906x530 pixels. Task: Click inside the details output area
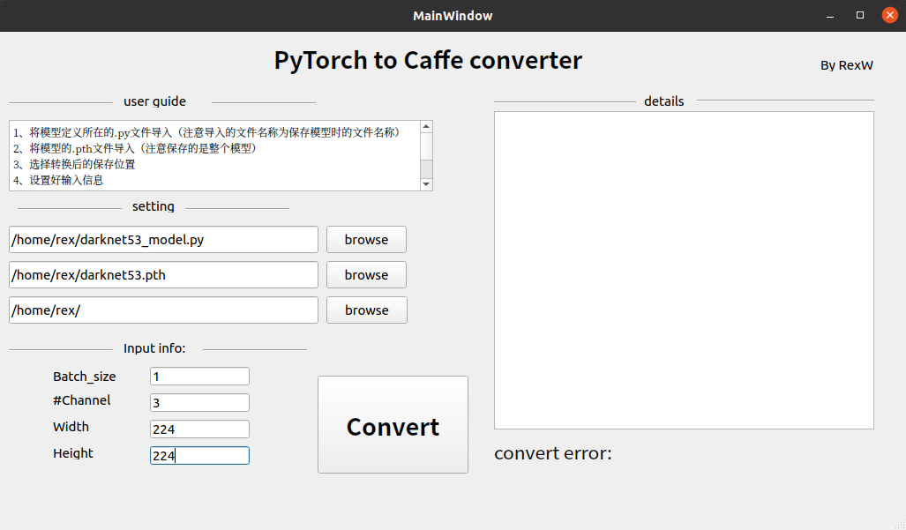coord(684,270)
